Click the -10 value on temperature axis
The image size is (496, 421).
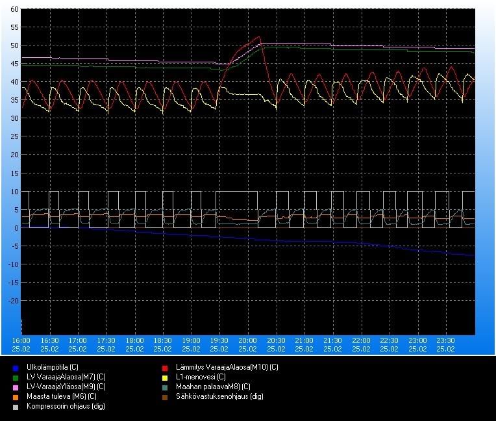coord(13,264)
